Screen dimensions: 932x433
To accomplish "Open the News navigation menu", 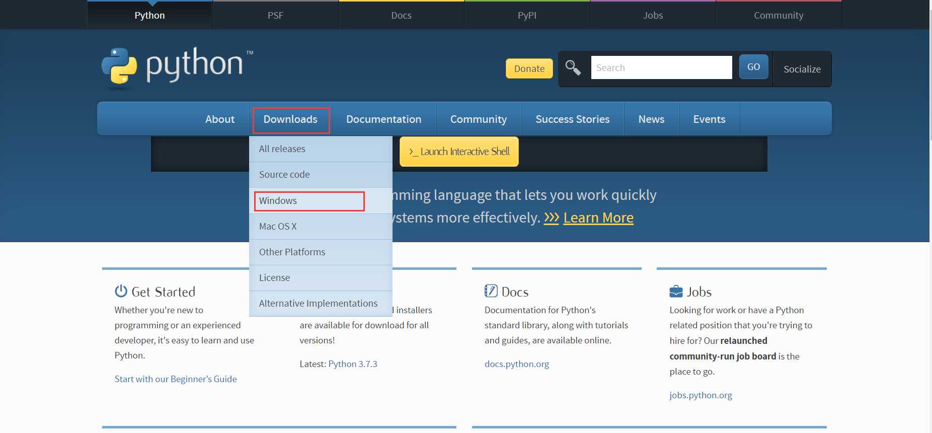I will point(651,119).
